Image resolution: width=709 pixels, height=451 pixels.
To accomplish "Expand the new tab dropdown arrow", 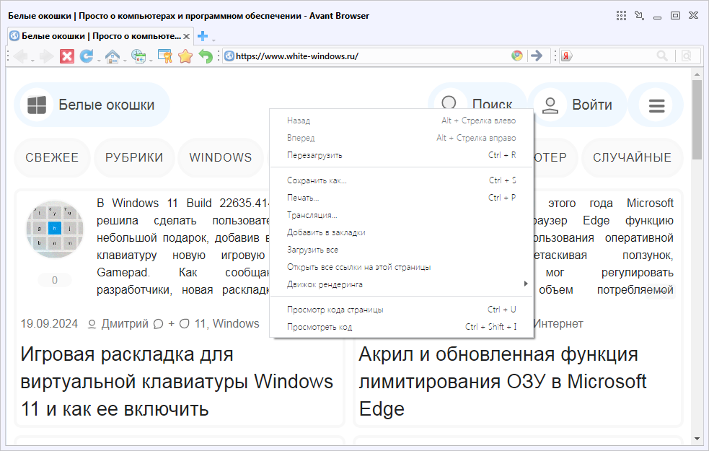I will click(x=213, y=40).
